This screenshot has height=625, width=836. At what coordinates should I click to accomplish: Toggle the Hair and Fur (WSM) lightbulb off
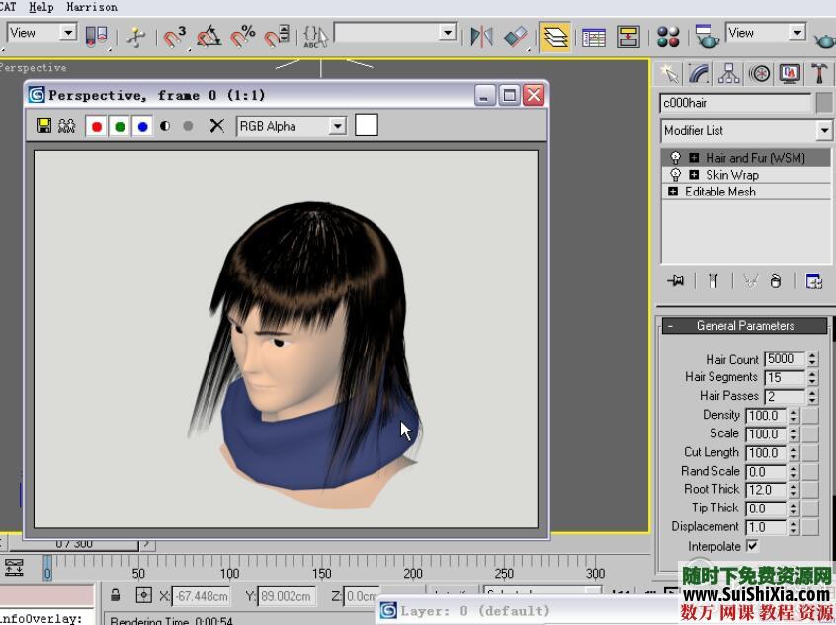pyautogui.click(x=674, y=157)
